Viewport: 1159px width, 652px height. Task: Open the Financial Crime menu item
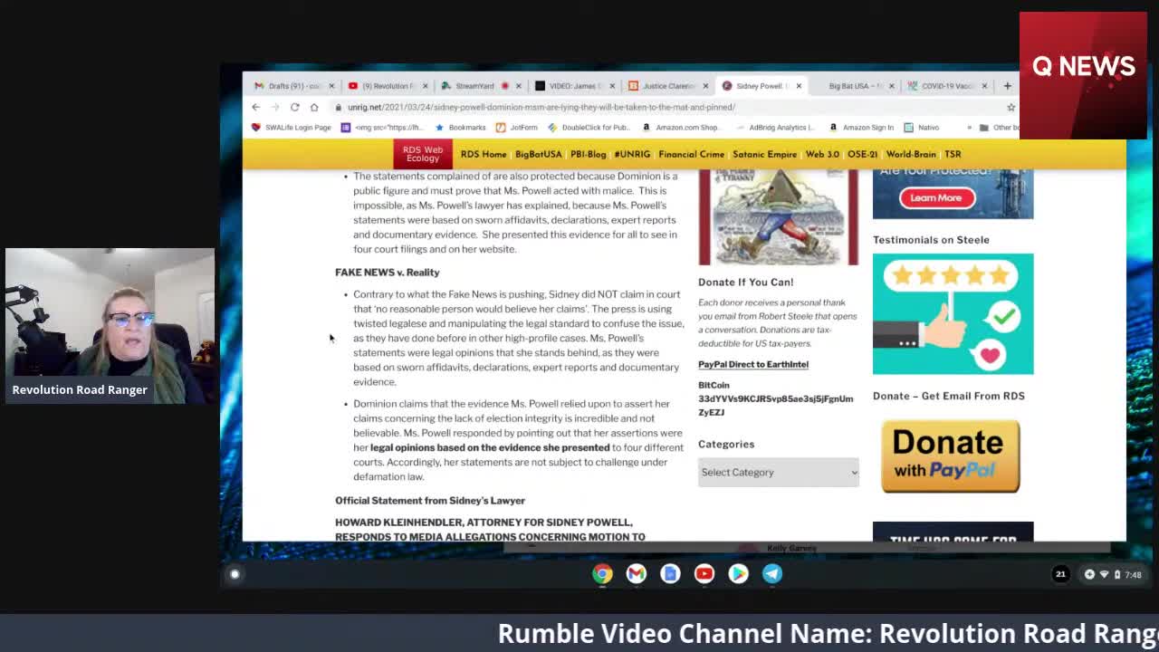coord(691,154)
